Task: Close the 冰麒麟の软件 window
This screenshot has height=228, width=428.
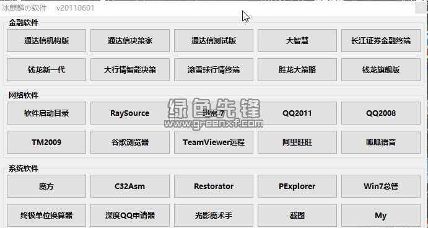Action: (x=421, y=8)
